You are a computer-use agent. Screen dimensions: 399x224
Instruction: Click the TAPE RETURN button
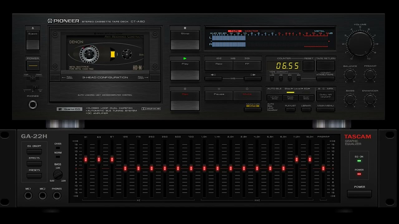point(326,66)
